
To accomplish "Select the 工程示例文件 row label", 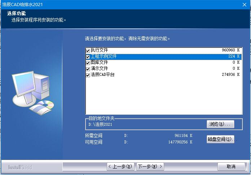I will tap(104, 56).
